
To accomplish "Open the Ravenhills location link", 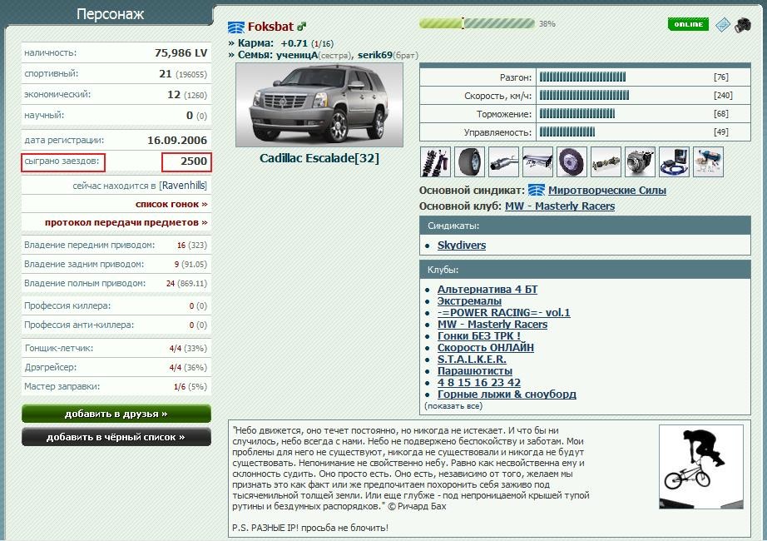I will point(184,186).
